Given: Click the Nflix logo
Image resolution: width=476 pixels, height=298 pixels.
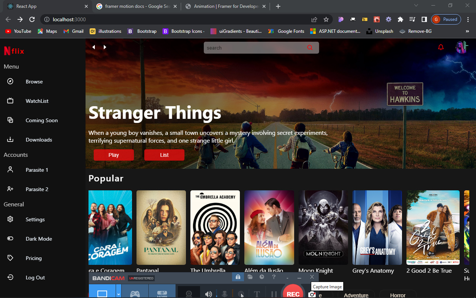Looking at the screenshot, I should [14, 51].
